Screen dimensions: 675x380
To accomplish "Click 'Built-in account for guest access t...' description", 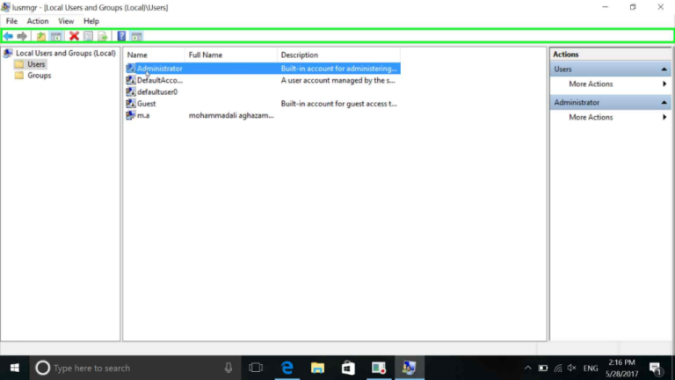I will click(338, 104).
